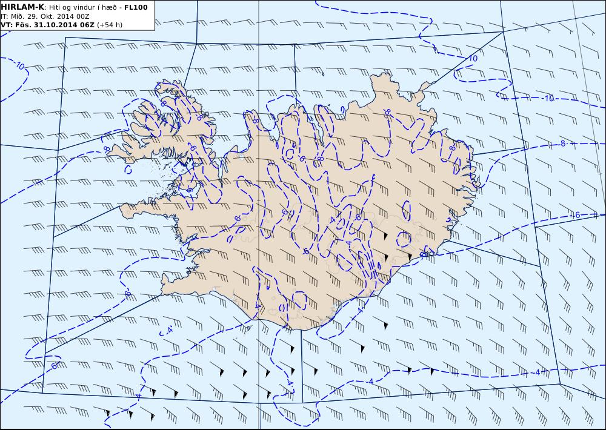Click the HIRLAM-K model title text
Screen dimensions: 606x430
[23, 7]
